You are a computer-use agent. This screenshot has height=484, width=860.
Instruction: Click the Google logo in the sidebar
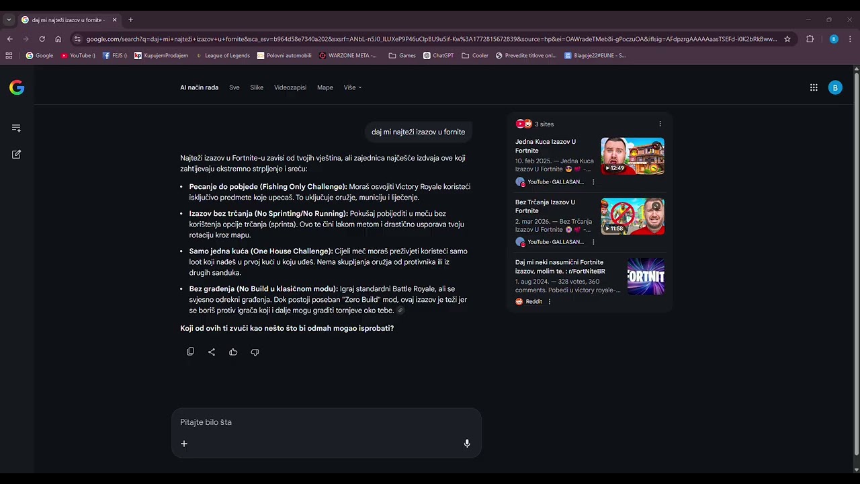tap(17, 87)
